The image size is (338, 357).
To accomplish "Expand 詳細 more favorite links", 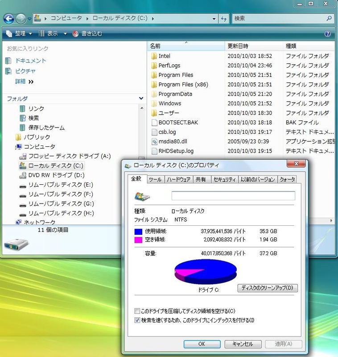I will coord(25,82).
